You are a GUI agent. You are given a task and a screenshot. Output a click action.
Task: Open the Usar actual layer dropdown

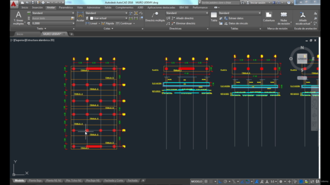[109, 18]
